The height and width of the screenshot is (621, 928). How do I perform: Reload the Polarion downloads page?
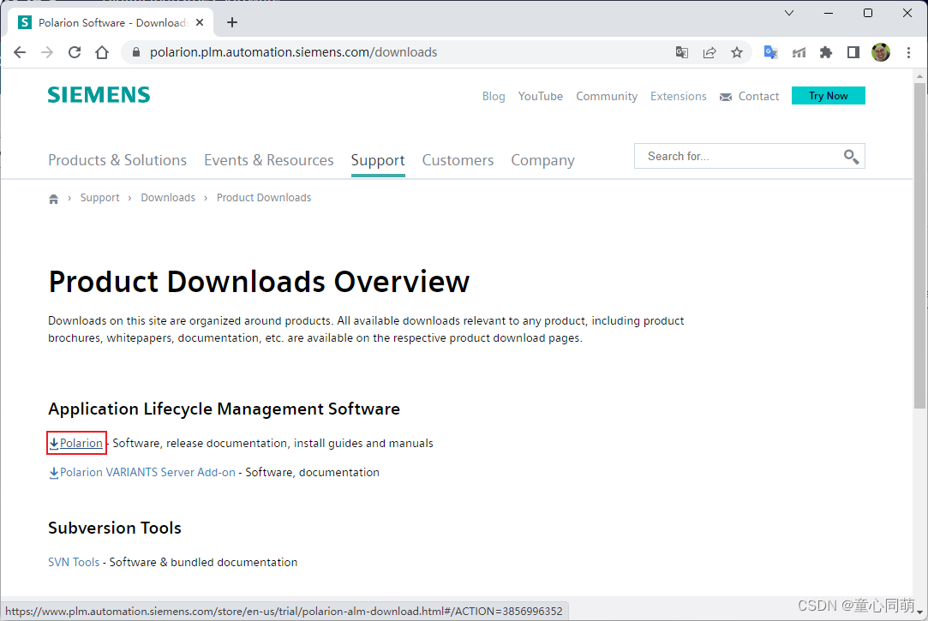point(74,52)
